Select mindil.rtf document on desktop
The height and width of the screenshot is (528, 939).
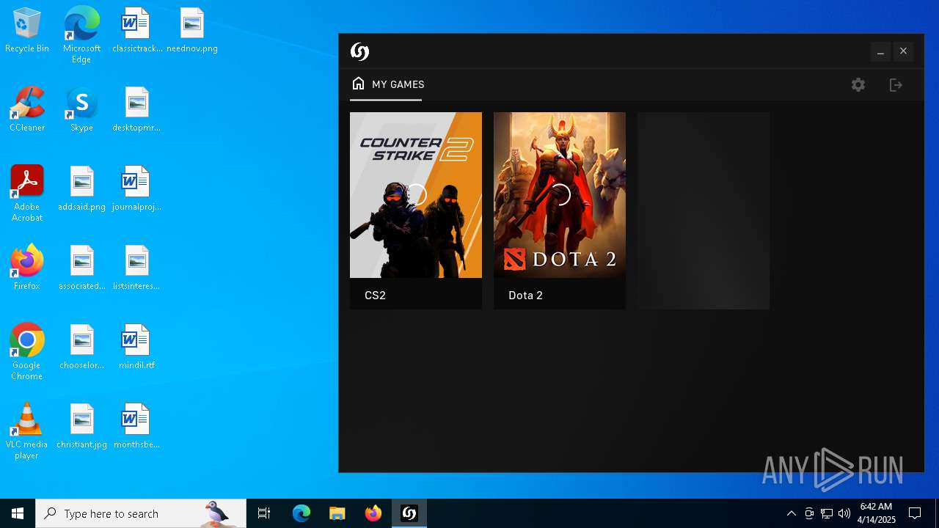[x=136, y=348]
